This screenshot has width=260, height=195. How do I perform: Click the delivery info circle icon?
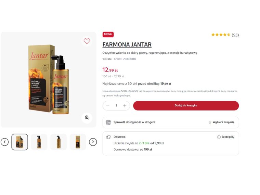coord(219,137)
